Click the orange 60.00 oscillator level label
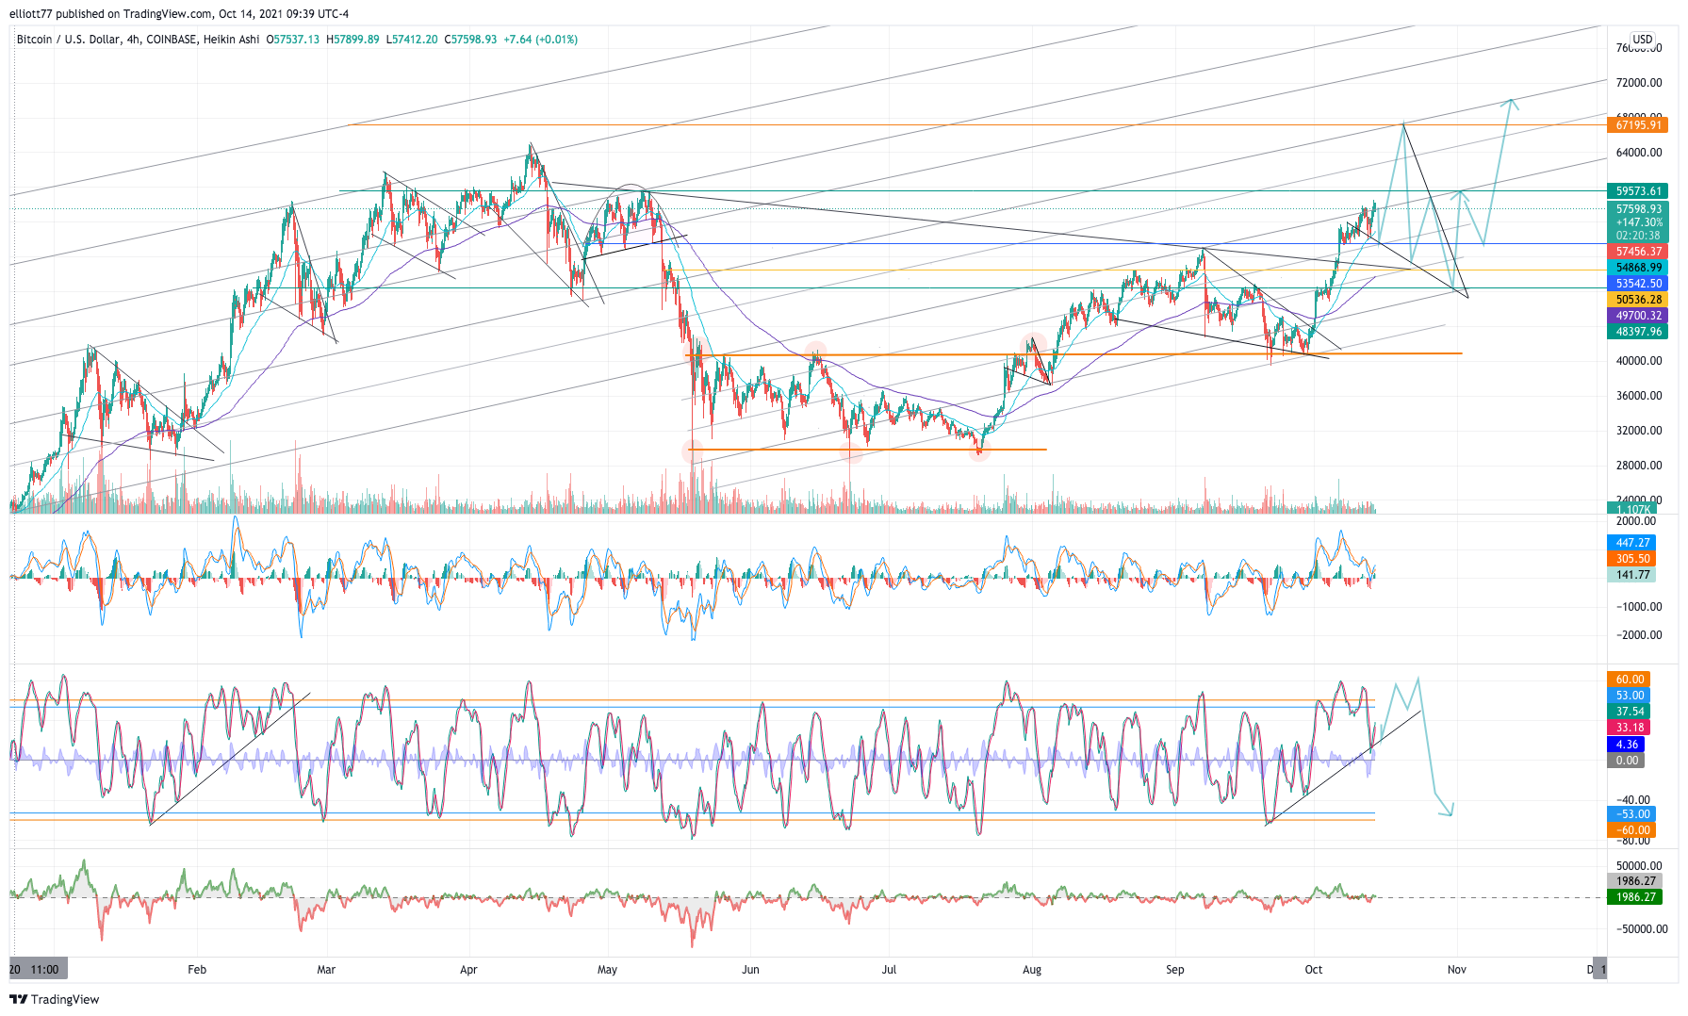 tap(1630, 680)
